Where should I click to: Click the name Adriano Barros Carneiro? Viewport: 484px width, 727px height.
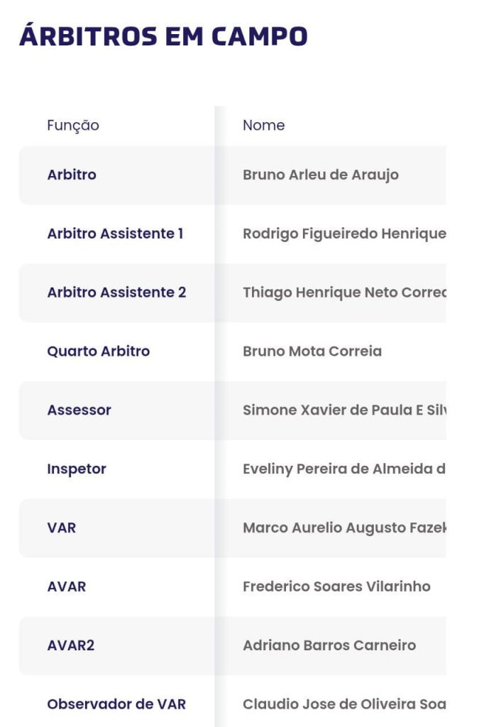(x=329, y=646)
